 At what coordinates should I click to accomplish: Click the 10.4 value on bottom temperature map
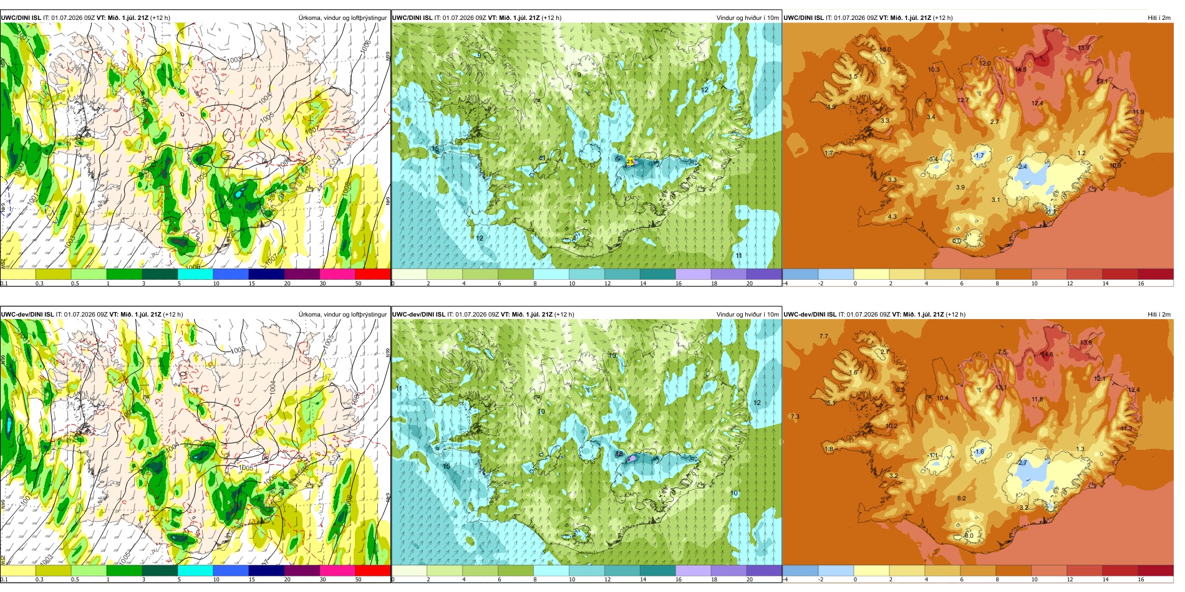pos(942,398)
